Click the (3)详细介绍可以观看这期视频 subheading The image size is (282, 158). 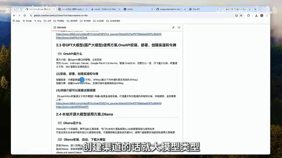(76, 90)
